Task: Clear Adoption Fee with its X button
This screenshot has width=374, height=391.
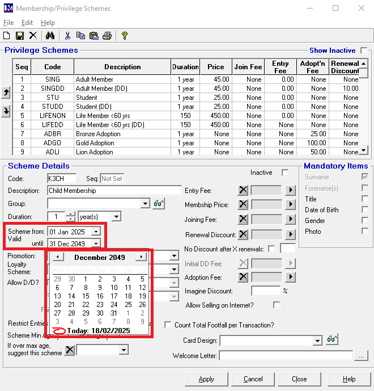Action: coord(243,277)
